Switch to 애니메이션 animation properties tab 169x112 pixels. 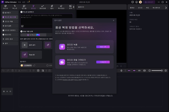(x=156, y=8)
